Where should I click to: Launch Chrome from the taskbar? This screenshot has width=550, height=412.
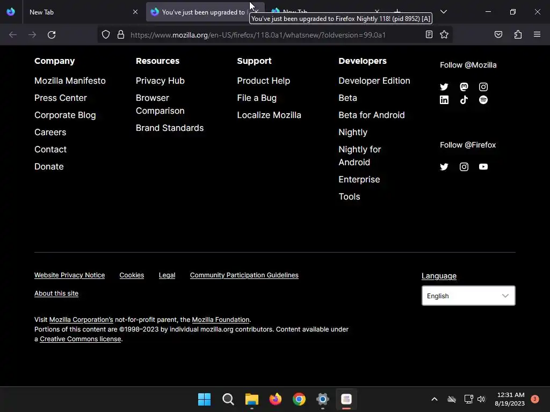(299, 399)
